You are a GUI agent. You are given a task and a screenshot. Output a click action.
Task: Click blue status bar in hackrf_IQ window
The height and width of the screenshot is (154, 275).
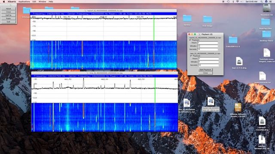click(104, 14)
